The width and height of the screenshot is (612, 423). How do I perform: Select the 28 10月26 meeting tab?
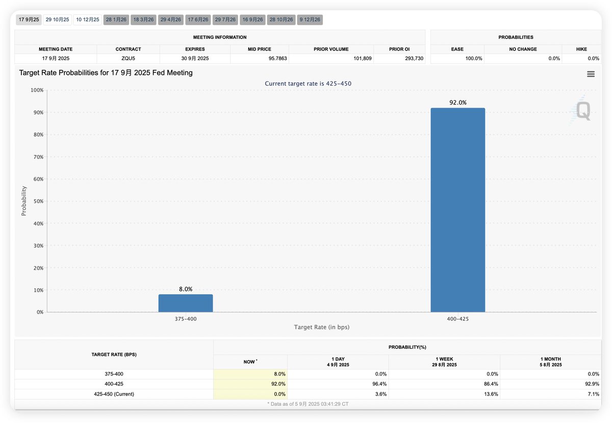[281, 19]
